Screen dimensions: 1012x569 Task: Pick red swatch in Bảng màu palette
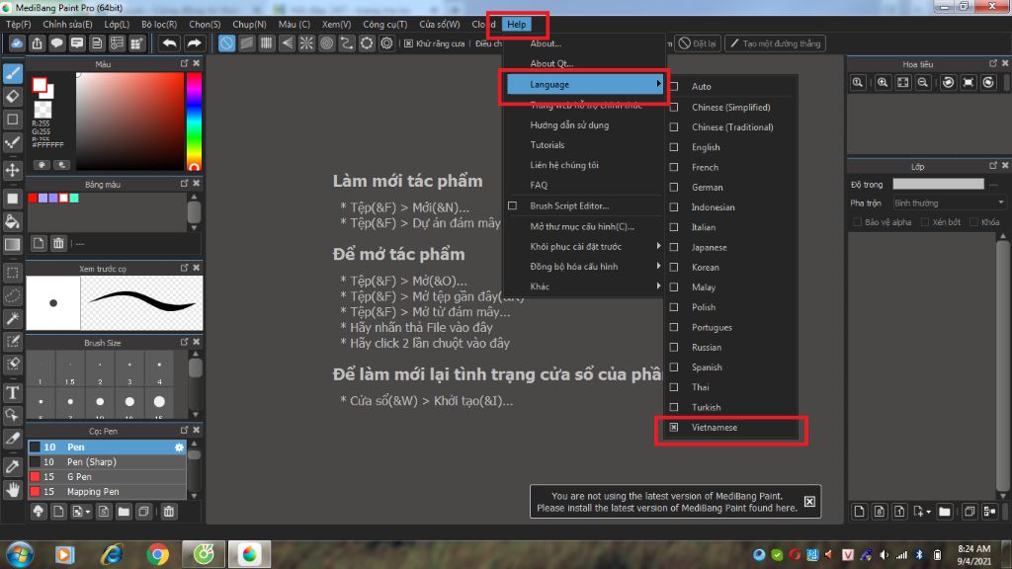(x=33, y=198)
